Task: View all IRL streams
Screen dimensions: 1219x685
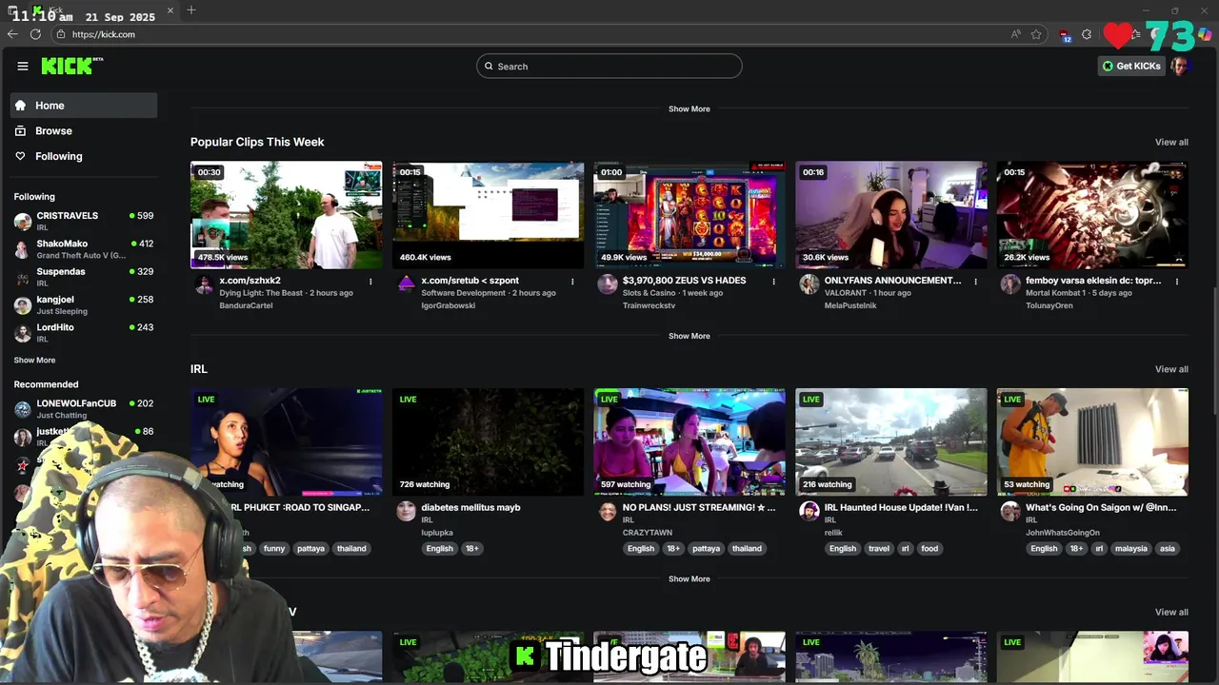Action: click(x=1171, y=369)
